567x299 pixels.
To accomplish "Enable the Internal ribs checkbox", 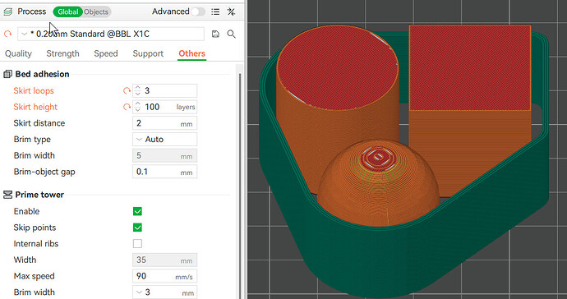I will tap(137, 244).
